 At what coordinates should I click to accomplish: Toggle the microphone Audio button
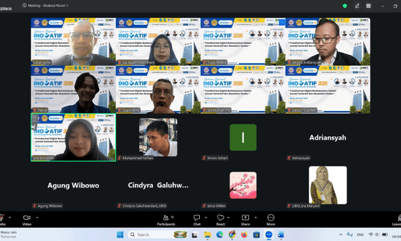click(2, 219)
